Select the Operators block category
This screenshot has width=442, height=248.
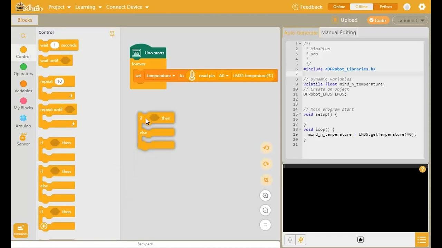tap(23, 70)
